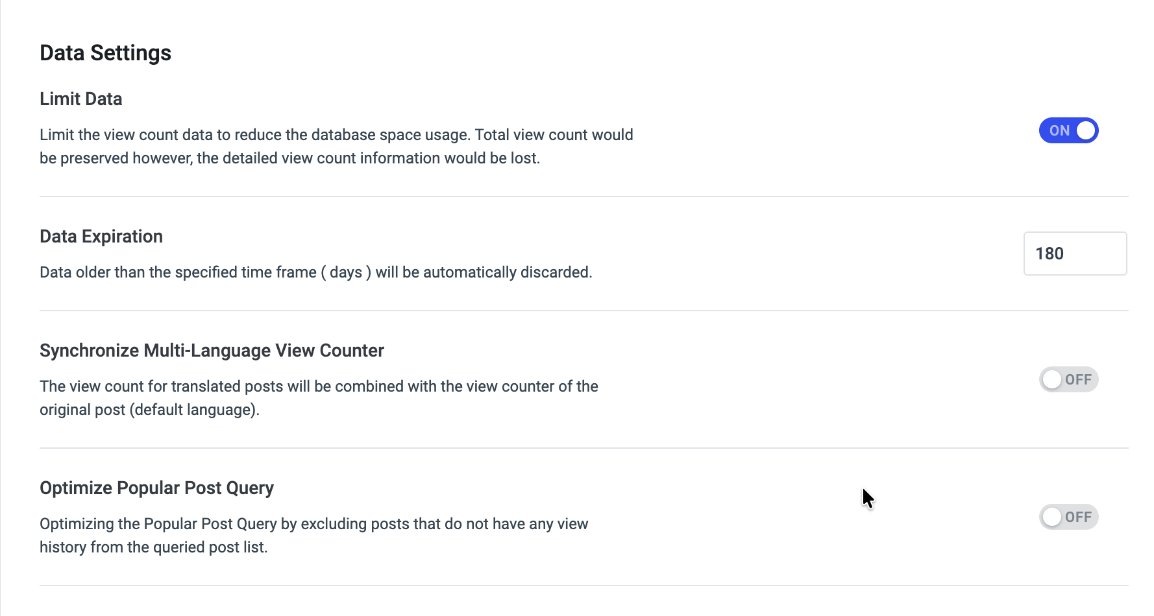Click the Limit Data description paragraph

point(336,147)
